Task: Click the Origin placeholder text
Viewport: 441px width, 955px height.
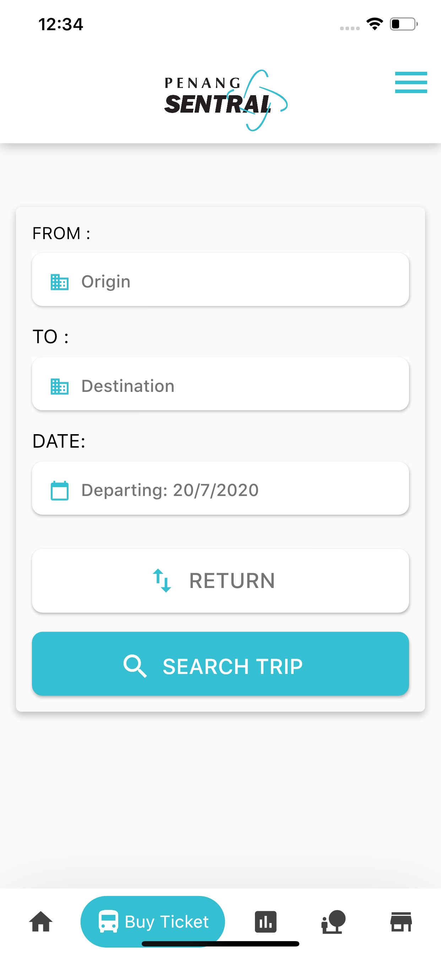Action: [106, 282]
